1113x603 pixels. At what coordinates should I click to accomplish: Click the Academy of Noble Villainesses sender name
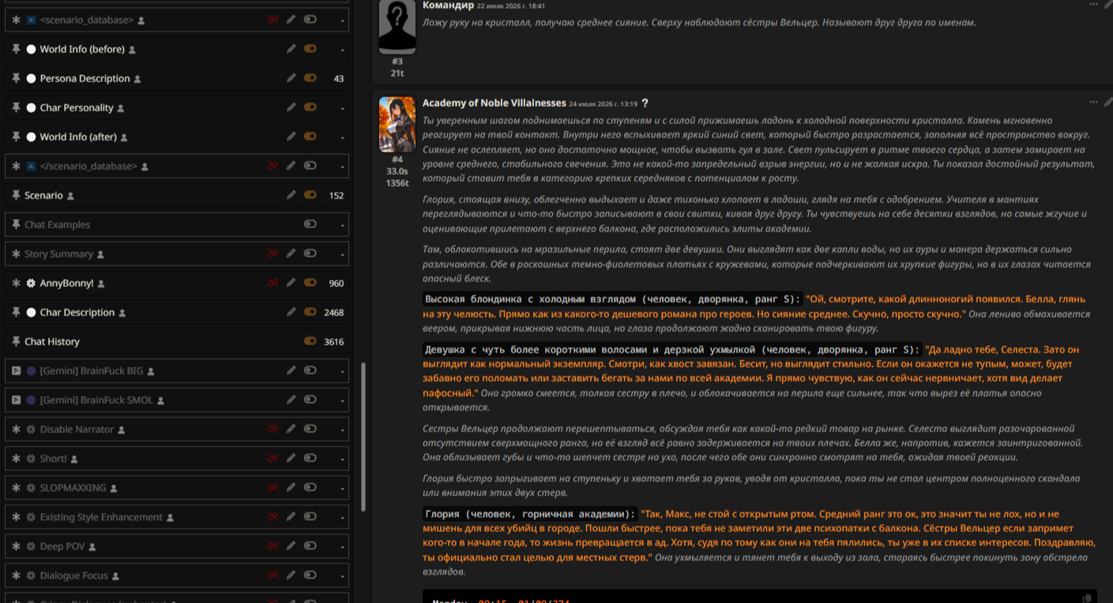tap(494, 103)
